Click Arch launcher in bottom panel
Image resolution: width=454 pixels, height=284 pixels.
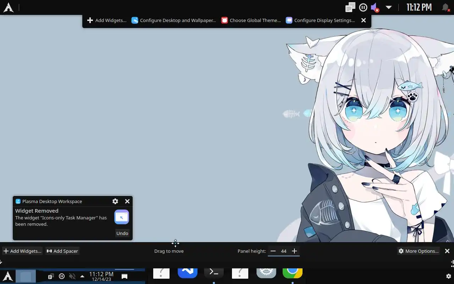[x=8, y=276]
